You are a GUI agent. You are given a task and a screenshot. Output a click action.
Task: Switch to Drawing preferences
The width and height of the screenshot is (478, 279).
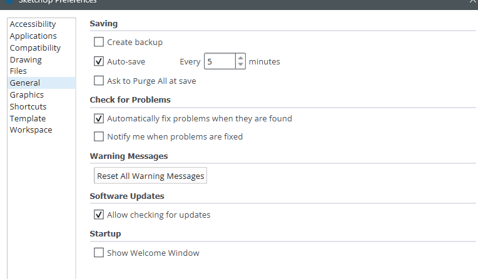pyautogui.click(x=26, y=60)
